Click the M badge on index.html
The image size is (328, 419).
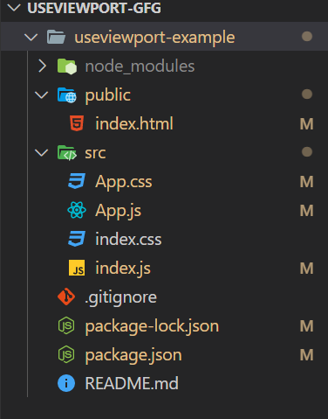click(306, 124)
